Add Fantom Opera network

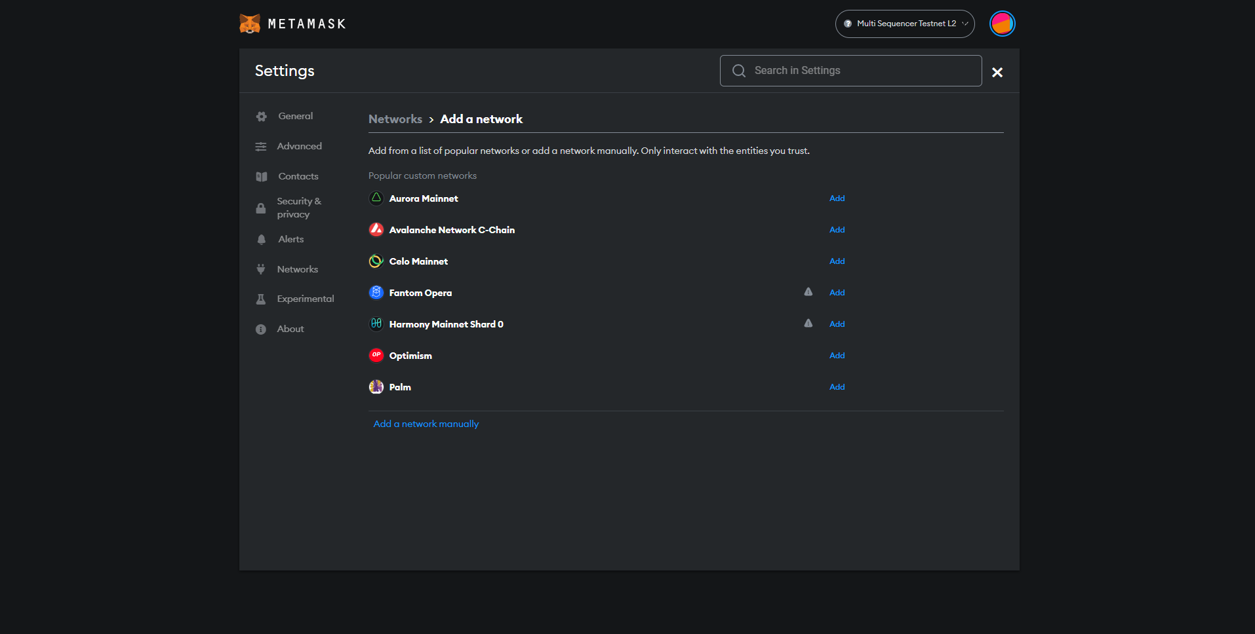click(837, 293)
